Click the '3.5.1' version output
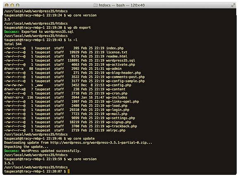Viewport: 240px width, 179px height. coord(9,163)
